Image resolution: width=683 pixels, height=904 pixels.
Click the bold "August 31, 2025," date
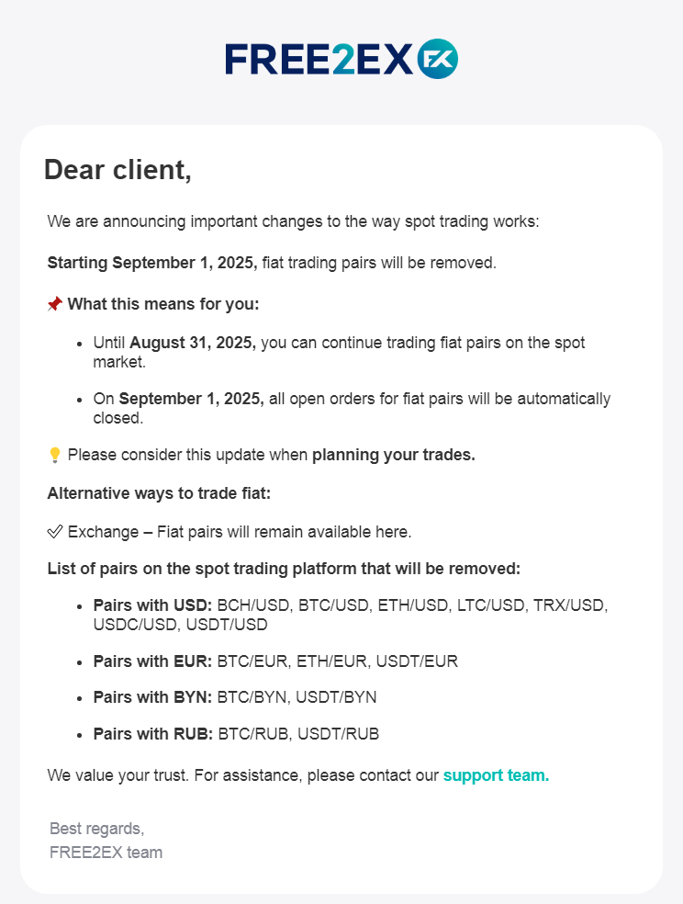point(193,343)
